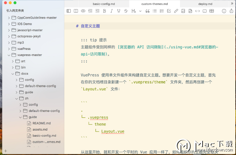The height and width of the screenshot is (155, 236).
Task: Apply strikethrough formatting
Action: tap(126, 11)
